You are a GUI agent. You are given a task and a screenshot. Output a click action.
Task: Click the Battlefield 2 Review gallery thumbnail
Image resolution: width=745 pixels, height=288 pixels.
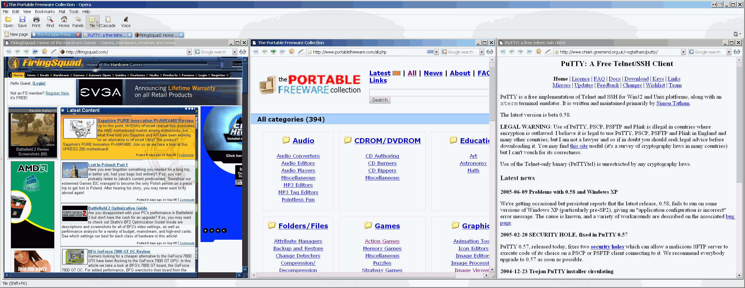(33, 129)
